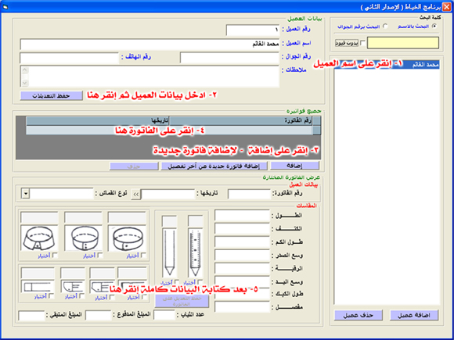This screenshot has width=454, height=340.
Task: Pick the ruler-marked placket style image
Action: click(195, 253)
